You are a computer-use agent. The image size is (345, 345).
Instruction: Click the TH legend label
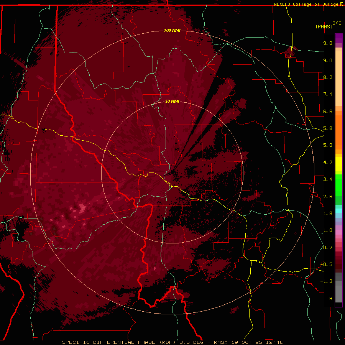click(x=329, y=299)
